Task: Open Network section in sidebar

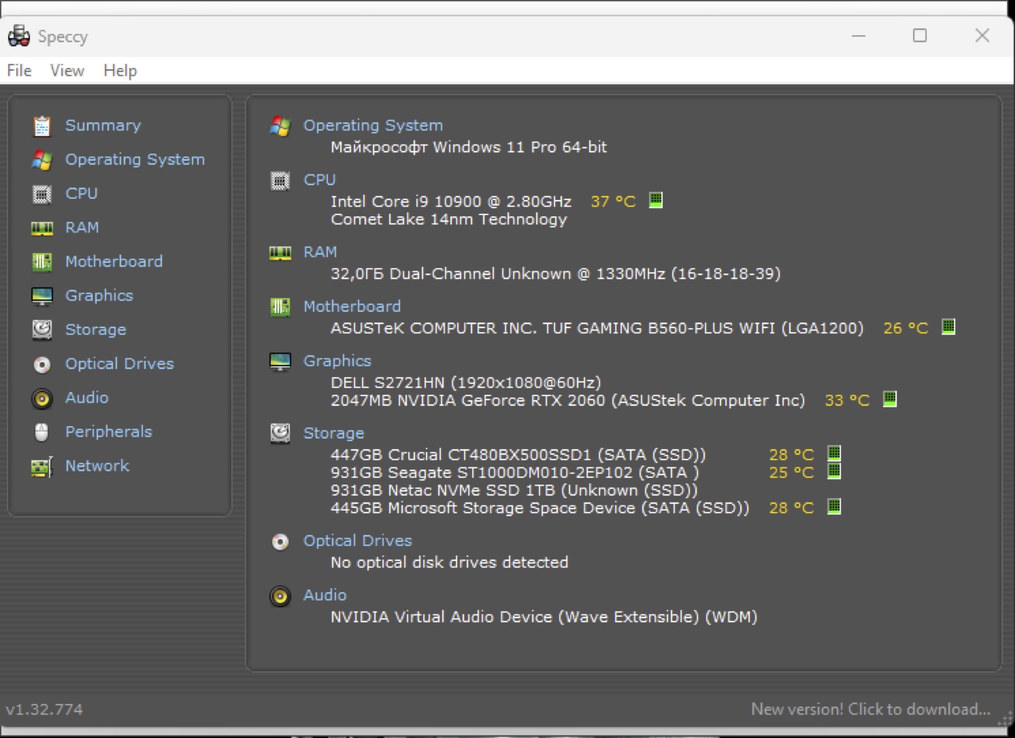Action: (x=97, y=465)
